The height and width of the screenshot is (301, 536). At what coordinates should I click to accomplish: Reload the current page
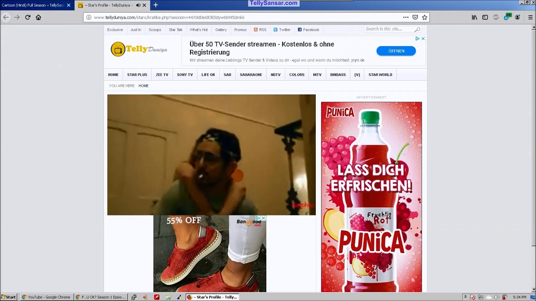(28, 17)
